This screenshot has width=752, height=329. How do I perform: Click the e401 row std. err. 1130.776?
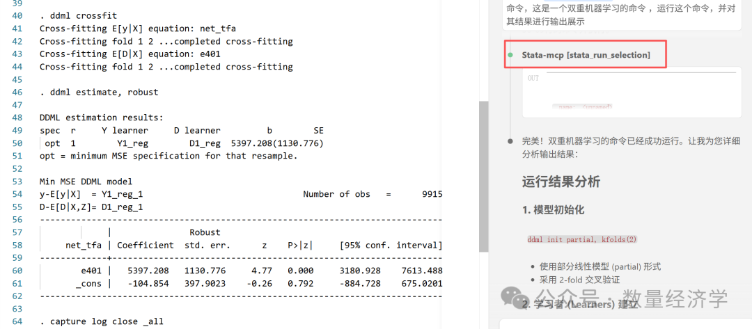point(205,271)
